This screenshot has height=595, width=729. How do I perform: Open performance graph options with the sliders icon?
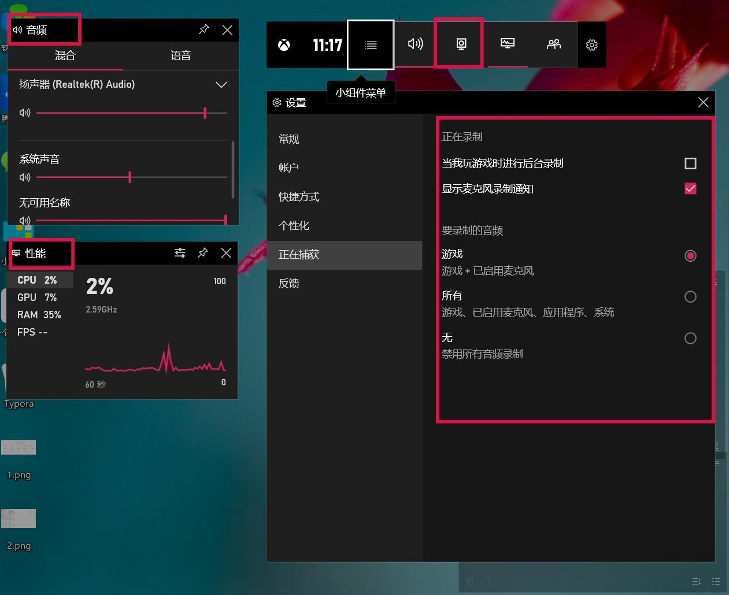pyautogui.click(x=179, y=252)
